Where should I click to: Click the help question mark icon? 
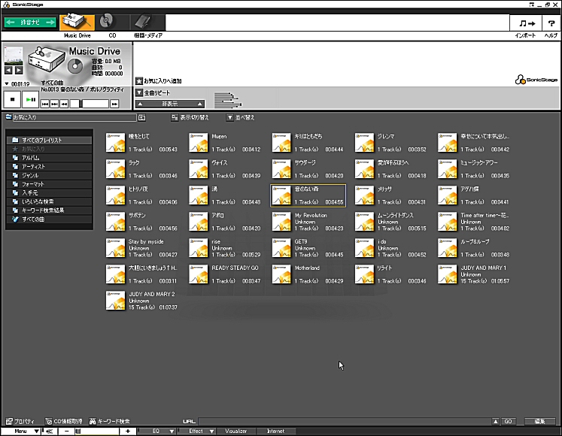551,24
